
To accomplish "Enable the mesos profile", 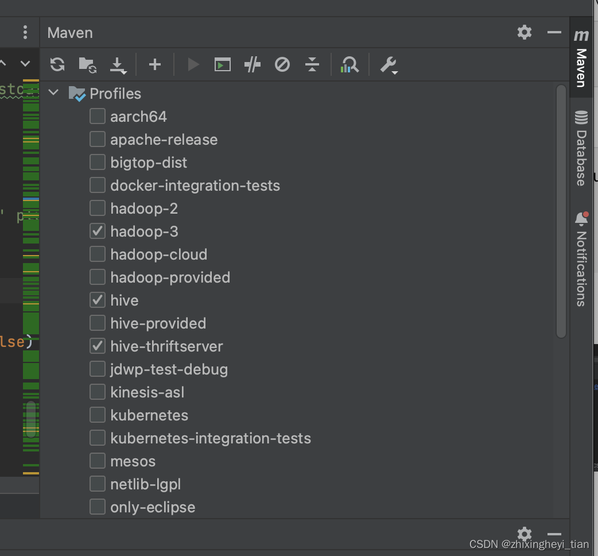I will pyautogui.click(x=98, y=461).
